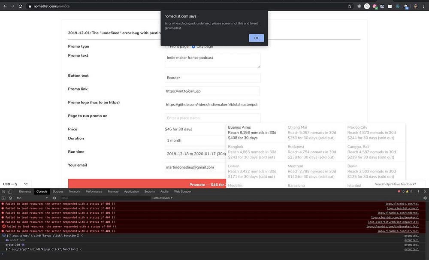Click the browser address bar URL
This screenshot has height=260, width=429.
pyautogui.click(x=52, y=6)
